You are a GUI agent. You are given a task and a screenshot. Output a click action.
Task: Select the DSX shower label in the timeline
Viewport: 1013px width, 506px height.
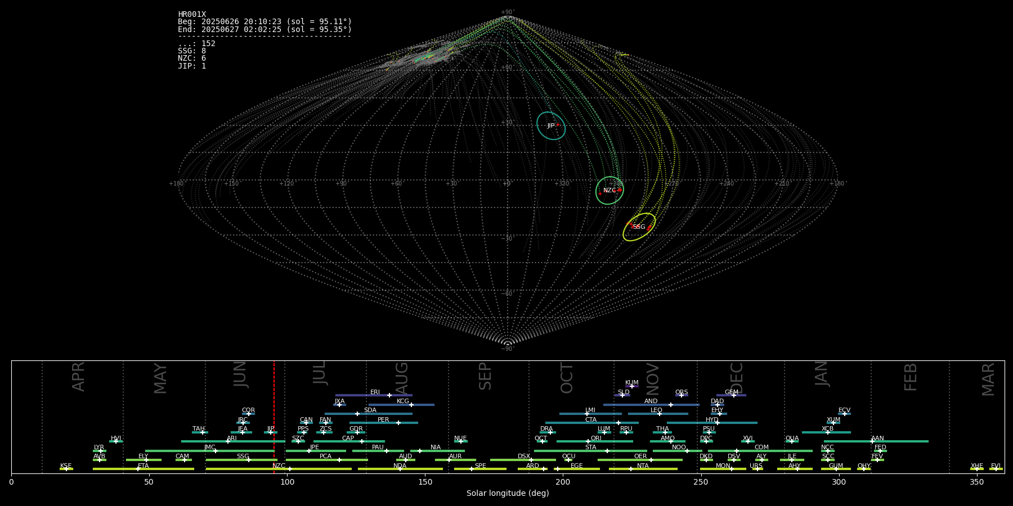pyautogui.click(x=524, y=457)
